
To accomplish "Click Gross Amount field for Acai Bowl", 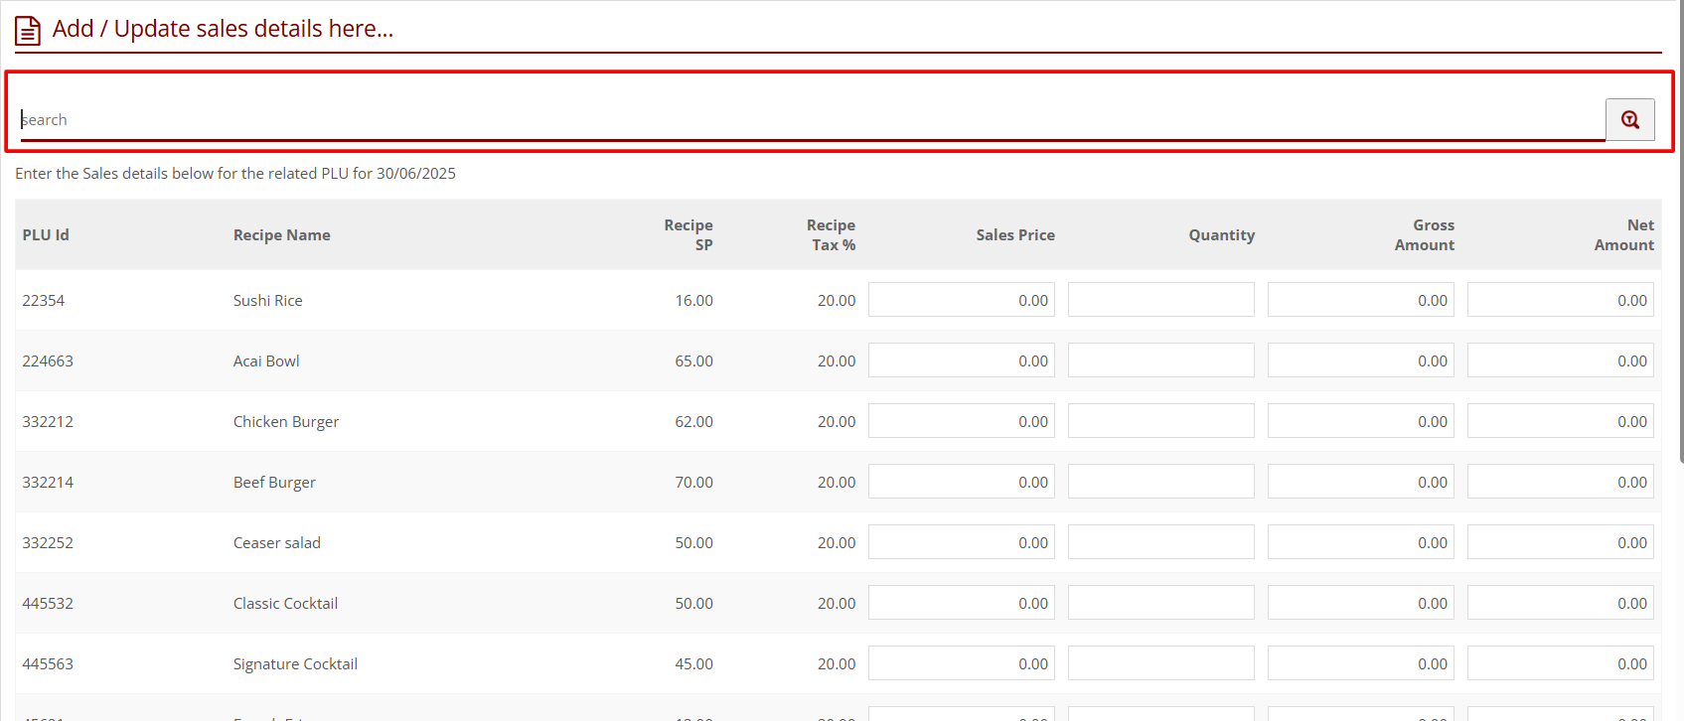I will [1360, 360].
